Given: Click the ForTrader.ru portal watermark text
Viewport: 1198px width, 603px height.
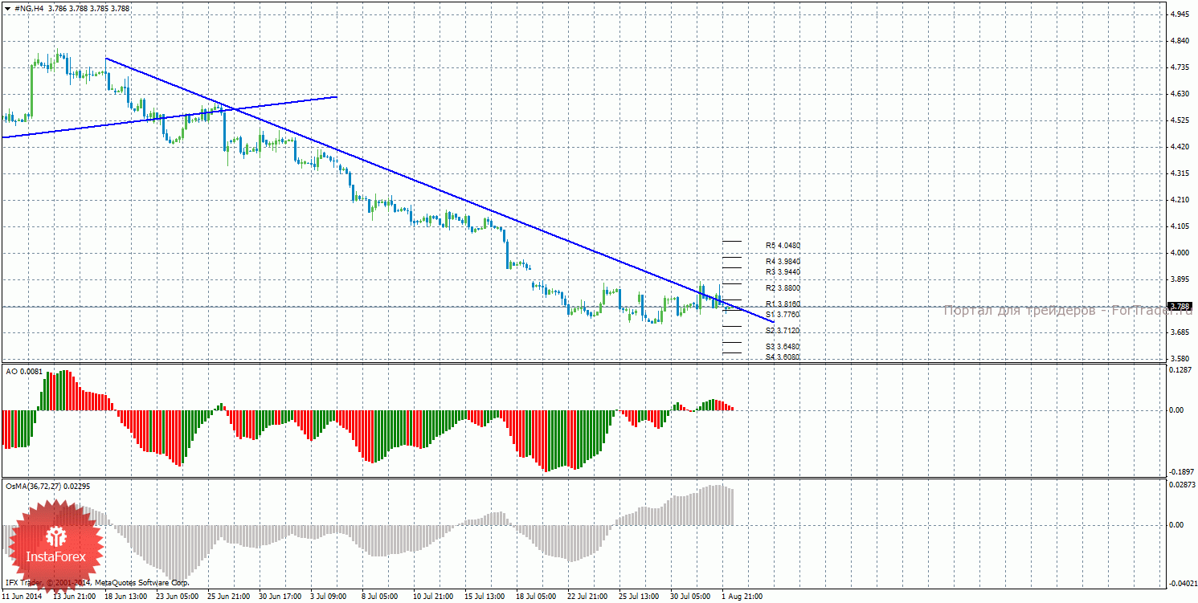Looking at the screenshot, I should pyautogui.click(x=1053, y=311).
